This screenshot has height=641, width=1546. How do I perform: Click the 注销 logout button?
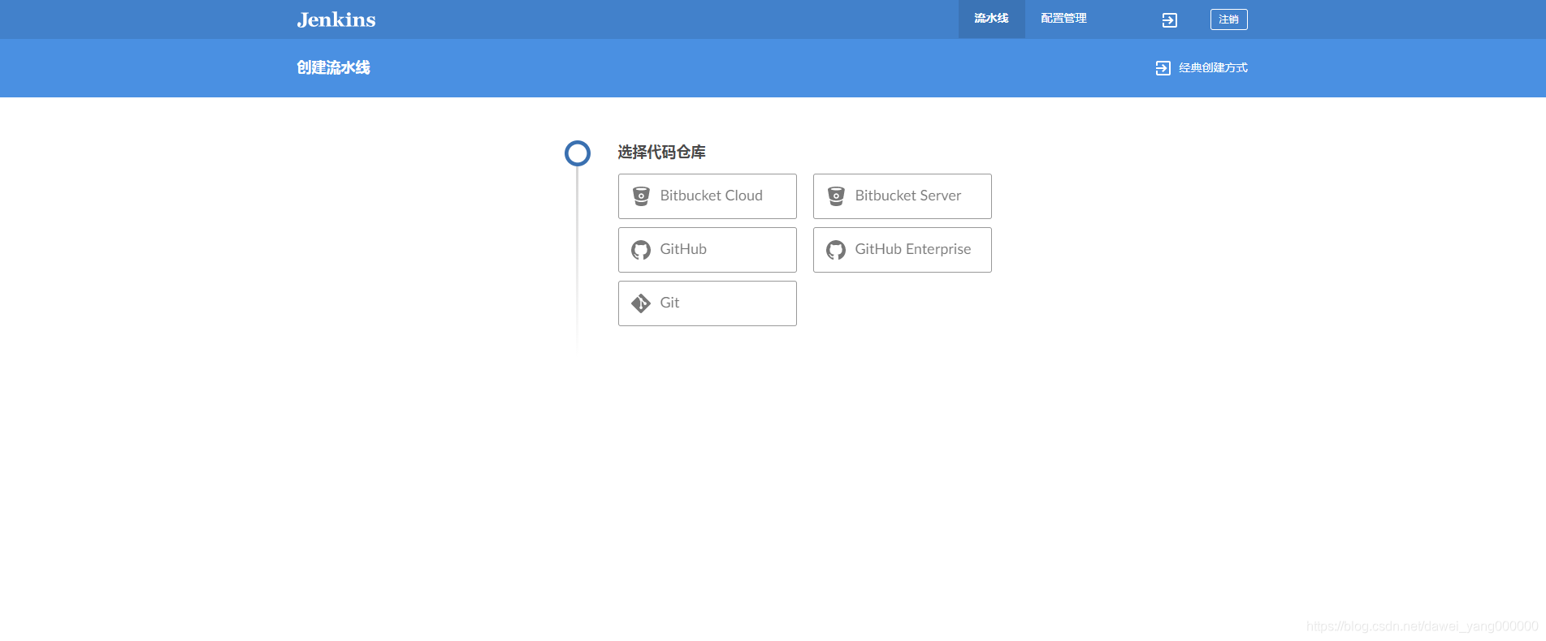click(x=1228, y=19)
